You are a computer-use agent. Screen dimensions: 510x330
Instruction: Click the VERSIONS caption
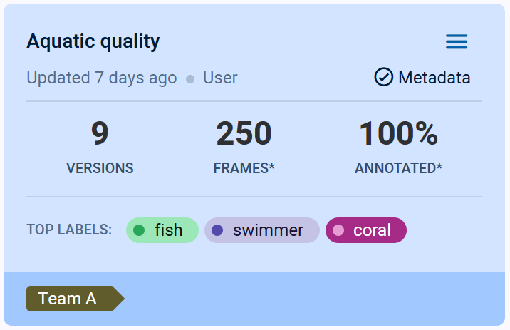100,169
